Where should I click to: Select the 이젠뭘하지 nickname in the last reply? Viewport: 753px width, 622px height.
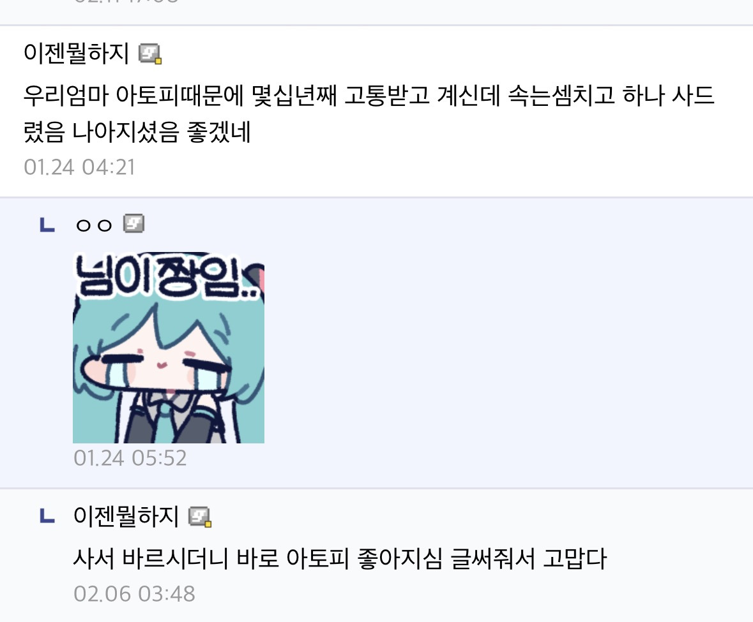point(126,516)
